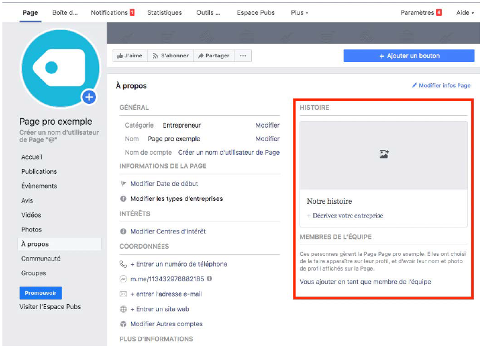This screenshot has height=348, width=484.
Task: Click the envelope icon for e-mail address
Action: 123,294
